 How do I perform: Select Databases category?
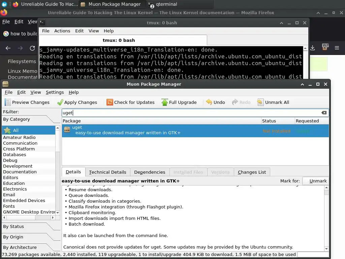[x=29, y=154]
